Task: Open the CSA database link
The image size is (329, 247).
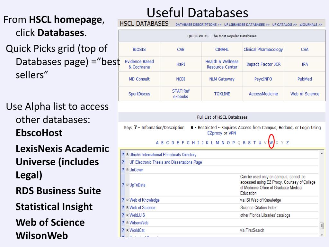Action: coord(305,50)
